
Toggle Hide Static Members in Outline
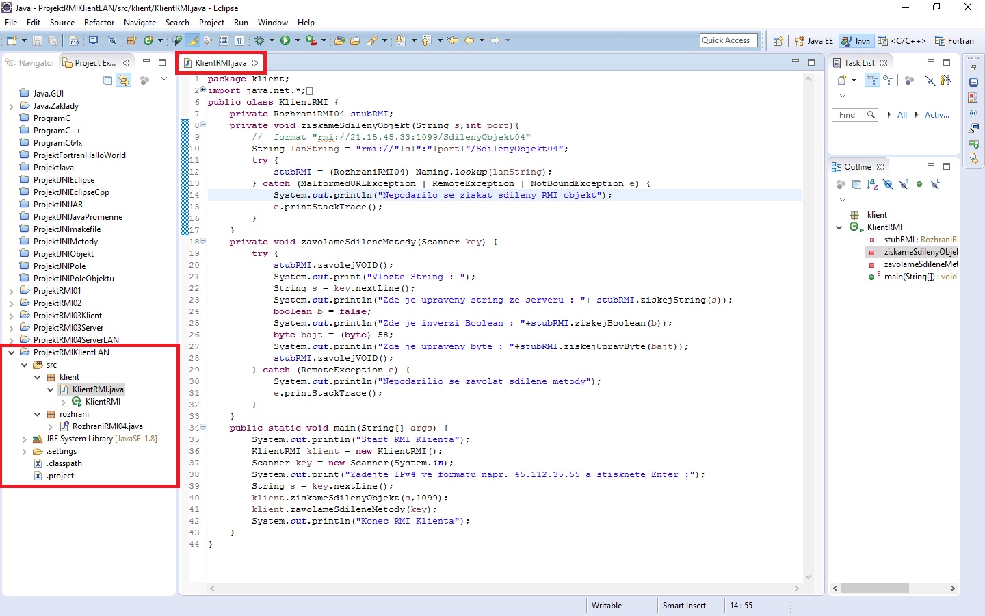905,185
